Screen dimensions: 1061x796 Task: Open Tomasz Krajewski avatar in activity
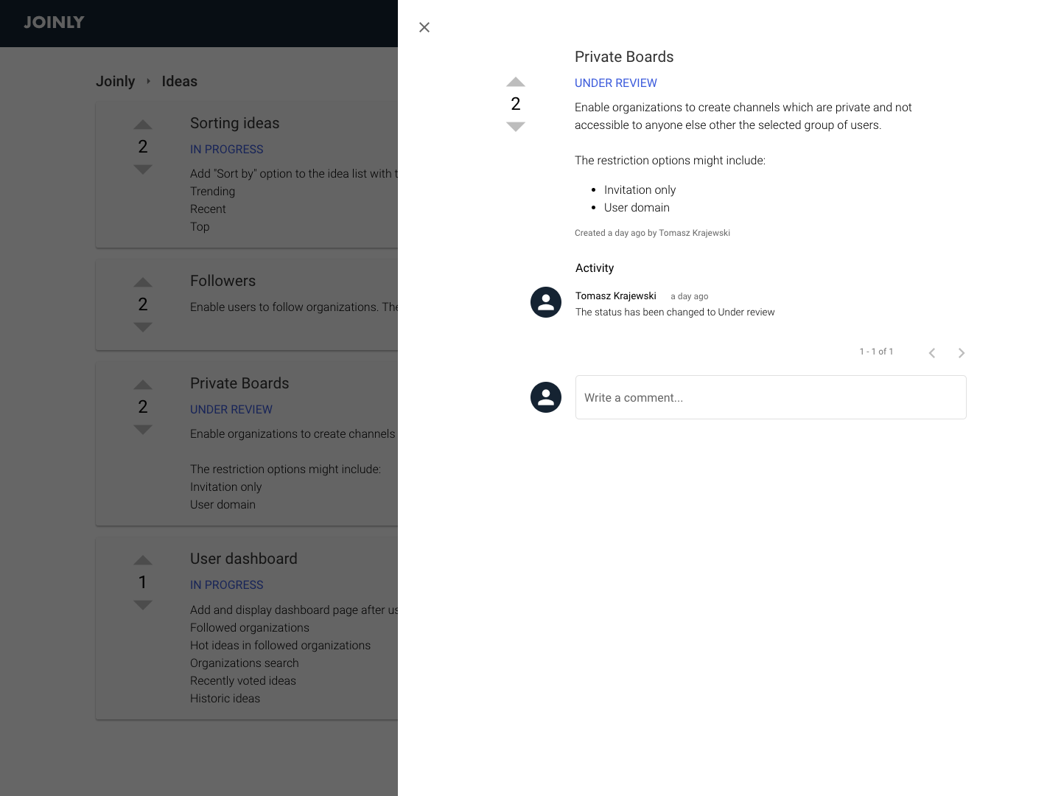(546, 302)
